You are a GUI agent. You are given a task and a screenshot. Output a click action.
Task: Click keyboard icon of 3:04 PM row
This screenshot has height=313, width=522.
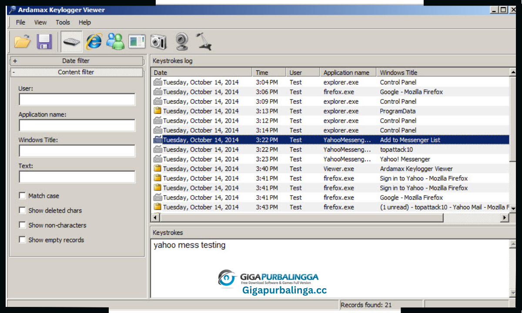[157, 82]
